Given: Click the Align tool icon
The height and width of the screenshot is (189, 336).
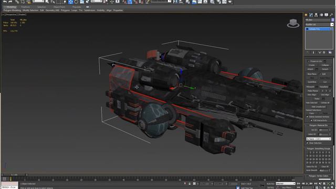Looking at the screenshot, I should (x=181, y=2).
